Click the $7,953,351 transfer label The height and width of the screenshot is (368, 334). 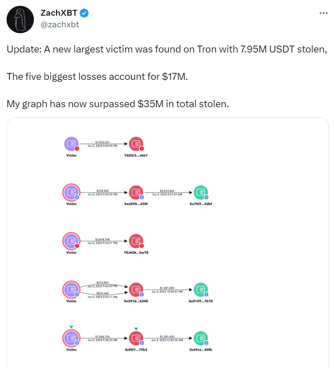[x=102, y=142]
